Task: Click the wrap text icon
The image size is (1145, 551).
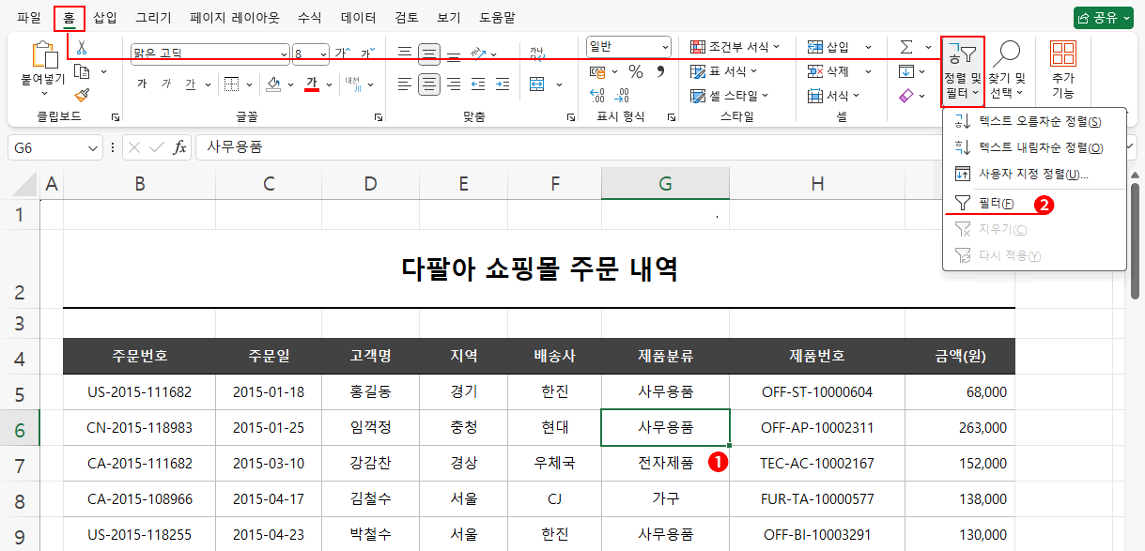Action: coord(537,54)
